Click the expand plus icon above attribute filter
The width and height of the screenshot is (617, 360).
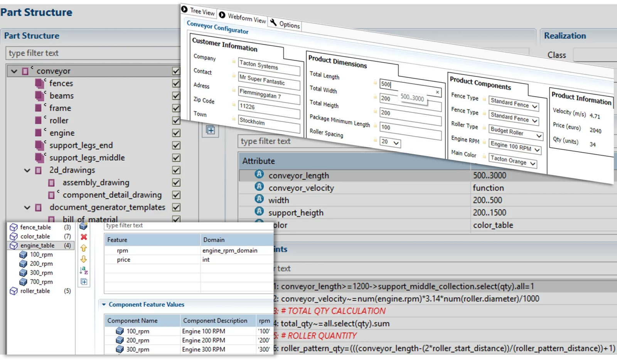click(211, 130)
